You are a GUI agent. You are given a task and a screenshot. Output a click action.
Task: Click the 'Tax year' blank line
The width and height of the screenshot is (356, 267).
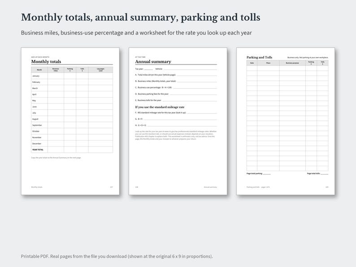[x=148, y=69]
